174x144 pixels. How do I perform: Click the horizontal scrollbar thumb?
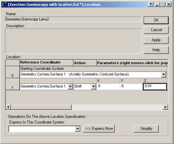pyautogui.click(x=41, y=107)
